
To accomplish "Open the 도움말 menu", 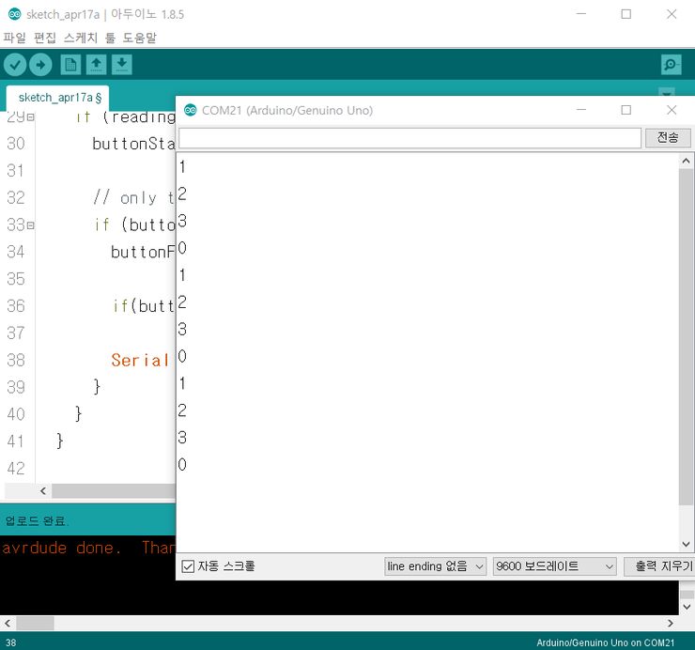I will (x=140, y=39).
